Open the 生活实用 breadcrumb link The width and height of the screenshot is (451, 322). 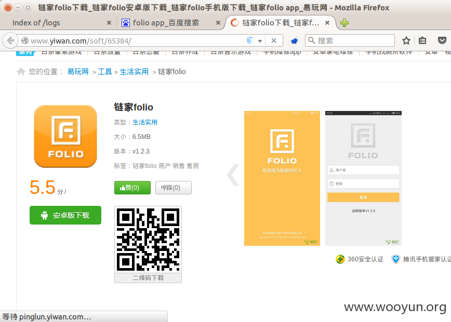(x=134, y=72)
